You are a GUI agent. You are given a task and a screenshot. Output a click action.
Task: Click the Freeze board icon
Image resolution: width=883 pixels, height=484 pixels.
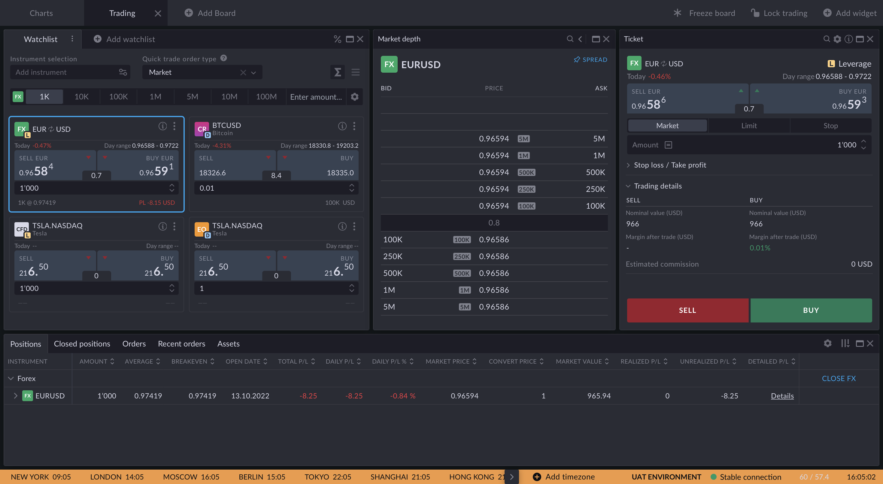(677, 13)
